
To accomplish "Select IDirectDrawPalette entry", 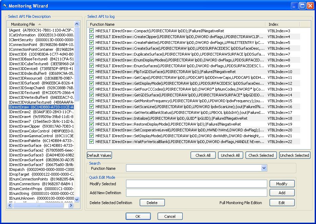I will pyautogui.click(x=41, y=141).
